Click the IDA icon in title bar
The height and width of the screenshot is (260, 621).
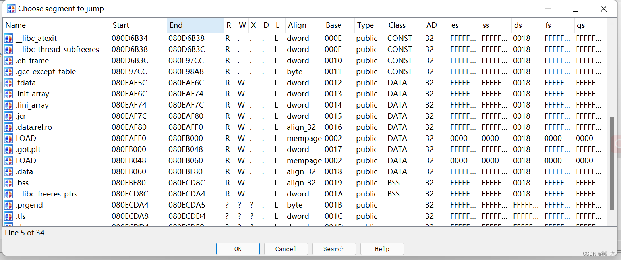click(x=11, y=8)
